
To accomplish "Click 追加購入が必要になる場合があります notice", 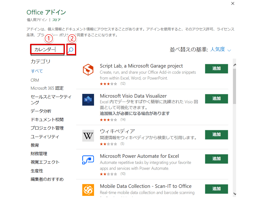I will [x=135, y=113].
